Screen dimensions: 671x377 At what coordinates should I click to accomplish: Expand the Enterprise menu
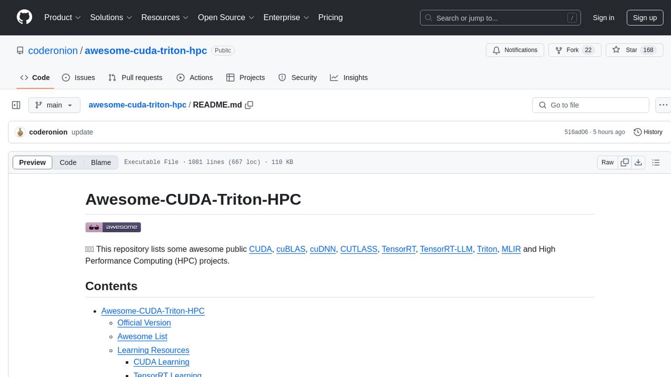pos(286,17)
